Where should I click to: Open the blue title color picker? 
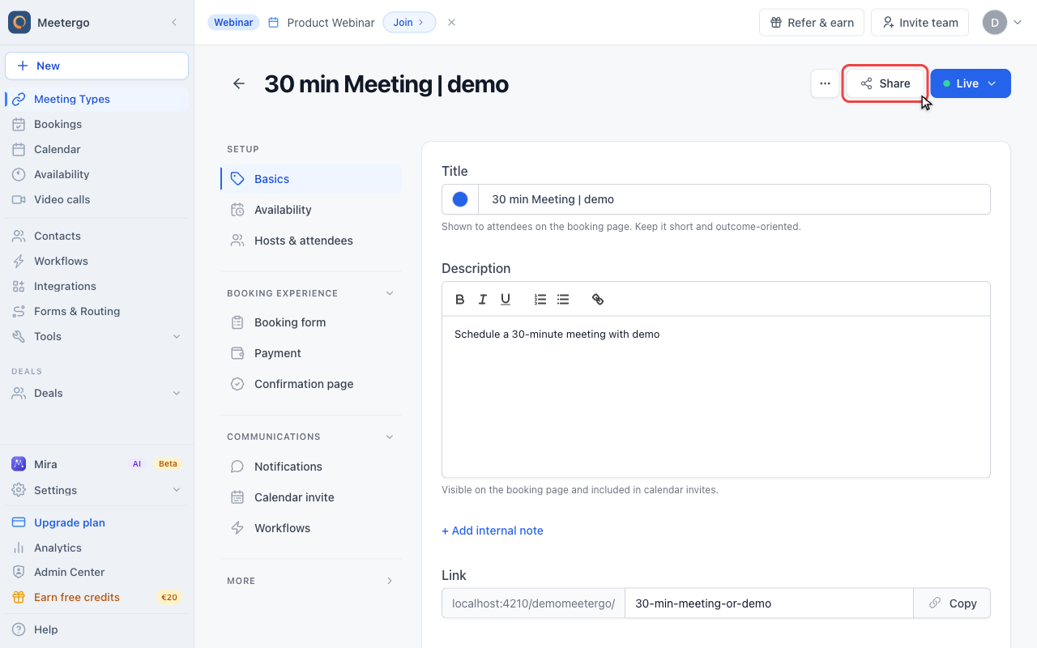click(x=460, y=199)
